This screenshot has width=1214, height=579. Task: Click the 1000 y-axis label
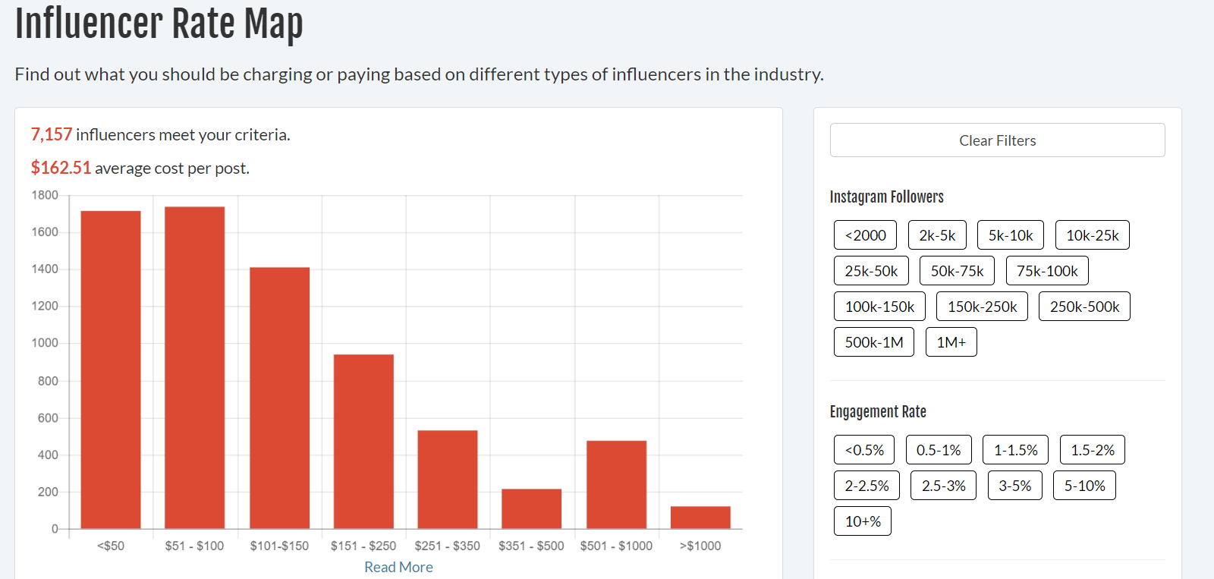click(45, 343)
